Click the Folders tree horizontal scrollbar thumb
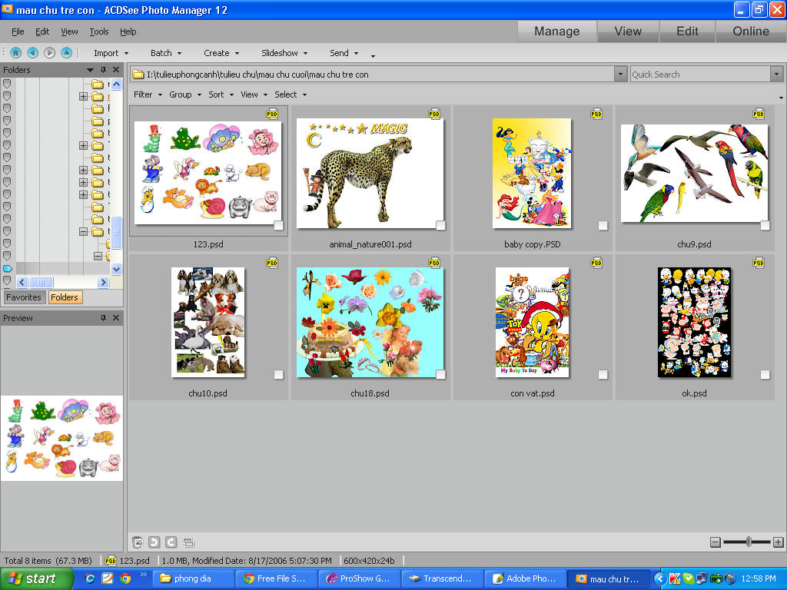The height and width of the screenshot is (590, 787). pyautogui.click(x=42, y=282)
